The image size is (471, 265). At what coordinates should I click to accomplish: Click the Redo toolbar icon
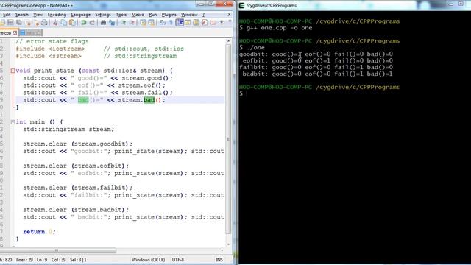pyautogui.click(x=92, y=23)
